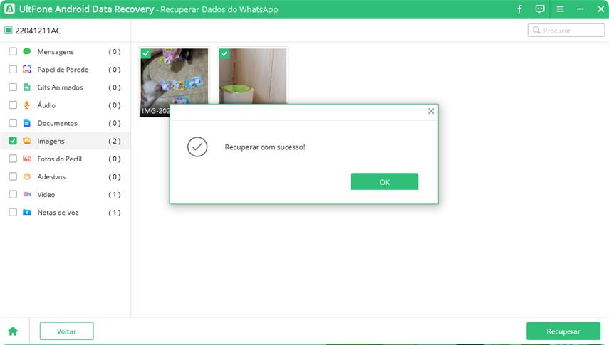
Task: Click the home icon in bottom bar
Action: tap(13, 331)
